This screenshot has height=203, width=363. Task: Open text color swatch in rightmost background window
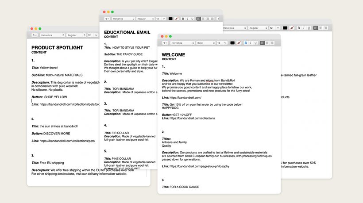click(285, 28)
